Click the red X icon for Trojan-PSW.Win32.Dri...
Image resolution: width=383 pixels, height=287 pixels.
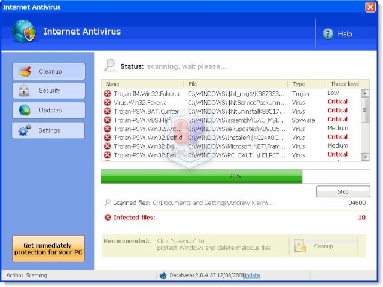107,146
